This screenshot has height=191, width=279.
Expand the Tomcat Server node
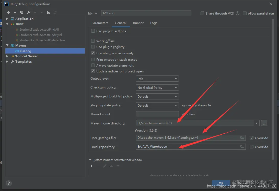click(7, 56)
